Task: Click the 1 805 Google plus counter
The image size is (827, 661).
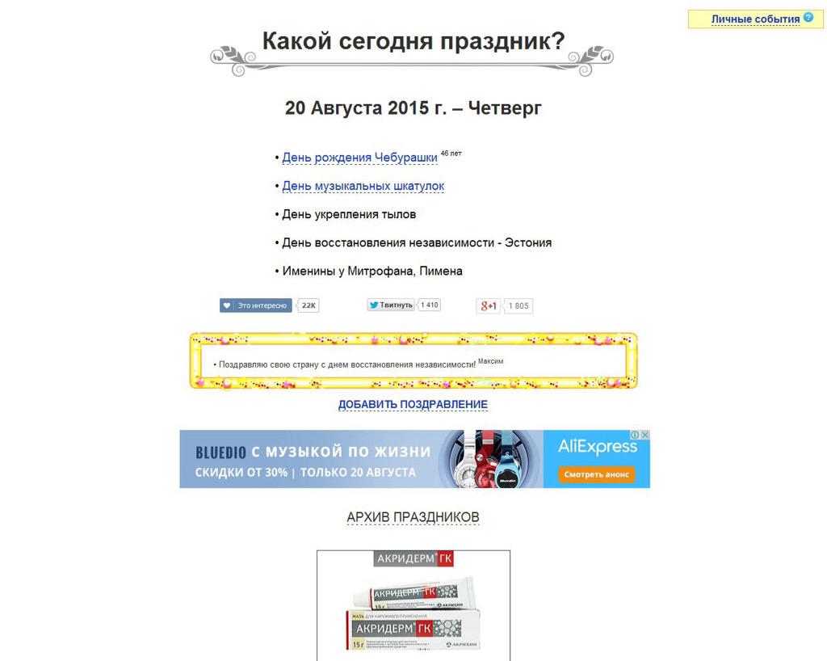Action: (518, 306)
